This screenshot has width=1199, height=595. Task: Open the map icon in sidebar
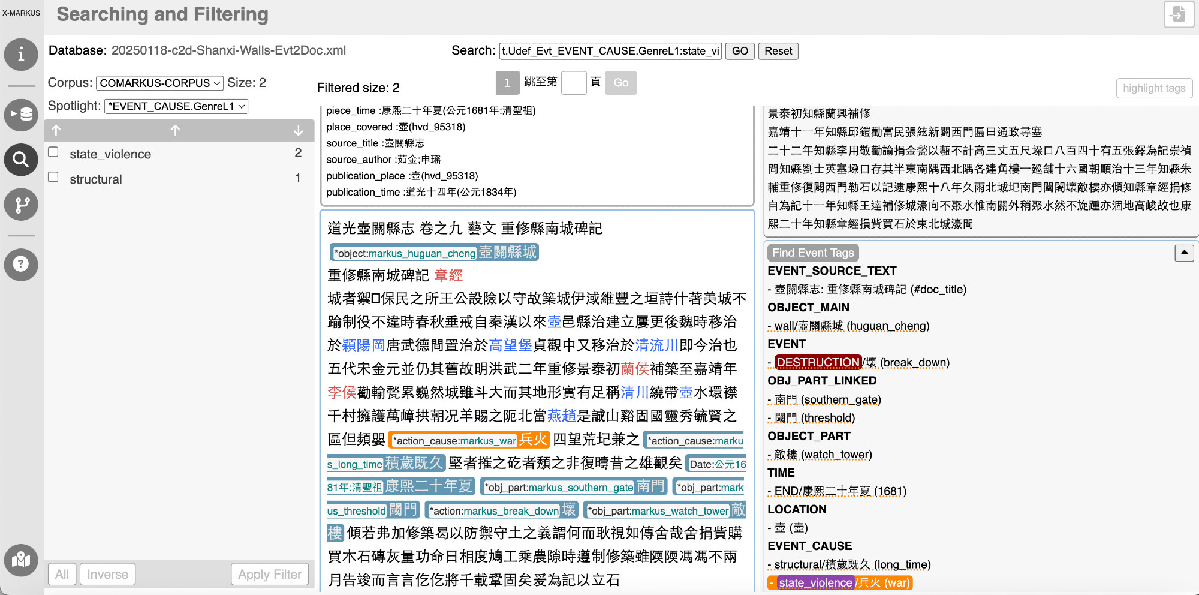(21, 560)
